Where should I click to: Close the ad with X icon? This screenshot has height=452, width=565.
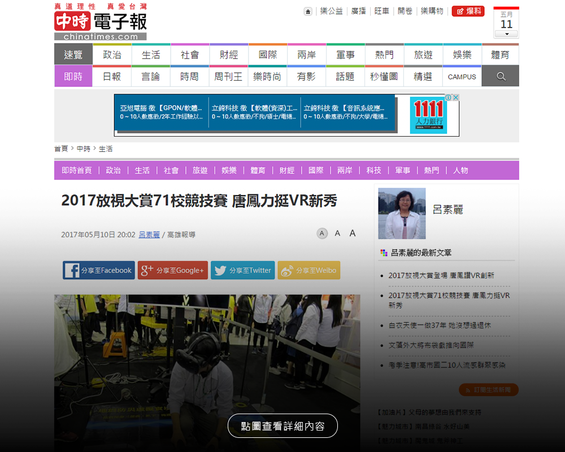click(x=455, y=98)
